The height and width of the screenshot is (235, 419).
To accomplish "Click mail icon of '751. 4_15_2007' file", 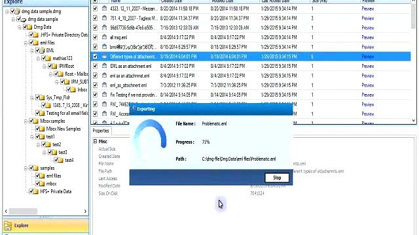I will 104,18.
